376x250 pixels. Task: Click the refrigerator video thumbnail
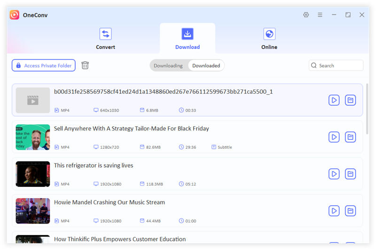[33, 174]
